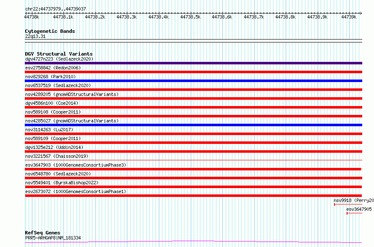Viewport: 374px width, 247px height.
Task: Select the dark purple dgv4727n223 variant bar
Action: point(193,63)
